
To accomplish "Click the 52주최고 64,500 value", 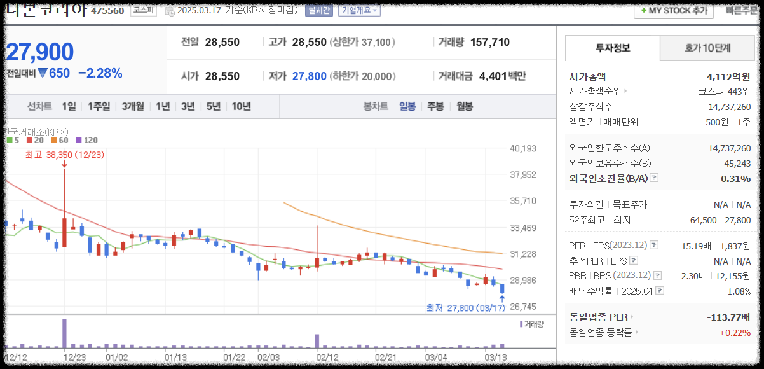I will click(x=704, y=220).
